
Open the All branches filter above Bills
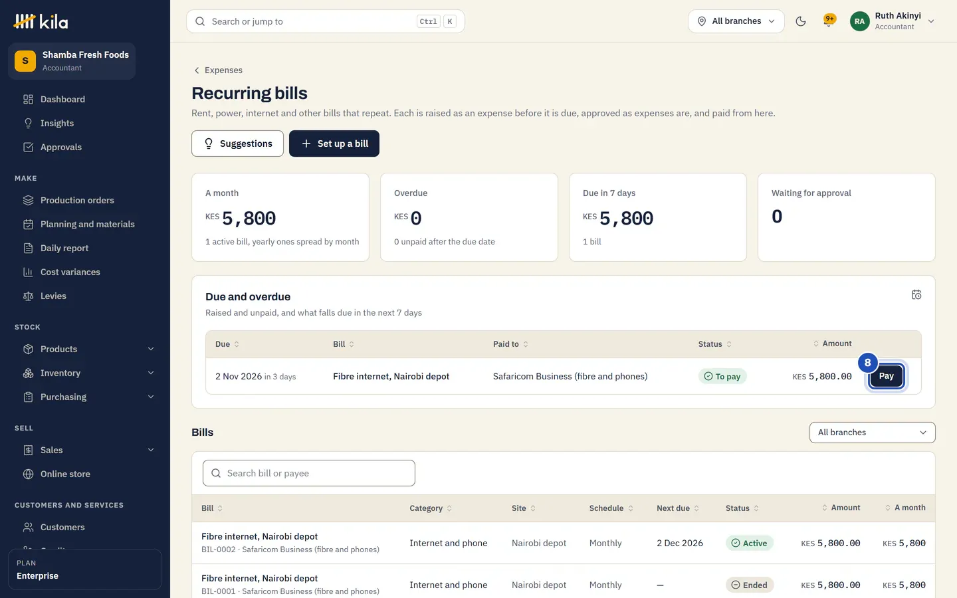point(872,433)
